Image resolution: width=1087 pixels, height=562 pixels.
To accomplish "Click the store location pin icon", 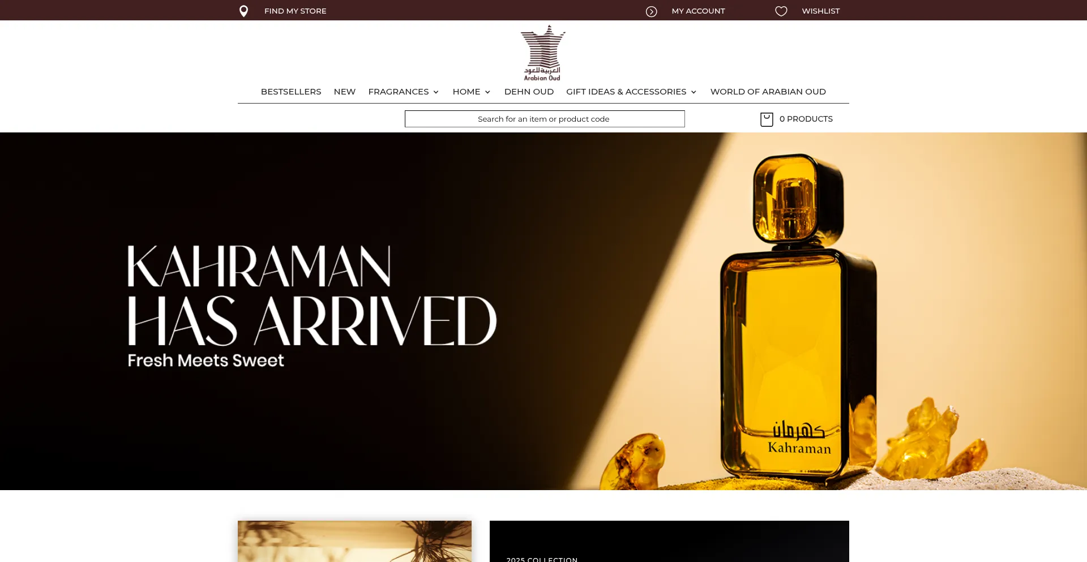I will click(243, 11).
